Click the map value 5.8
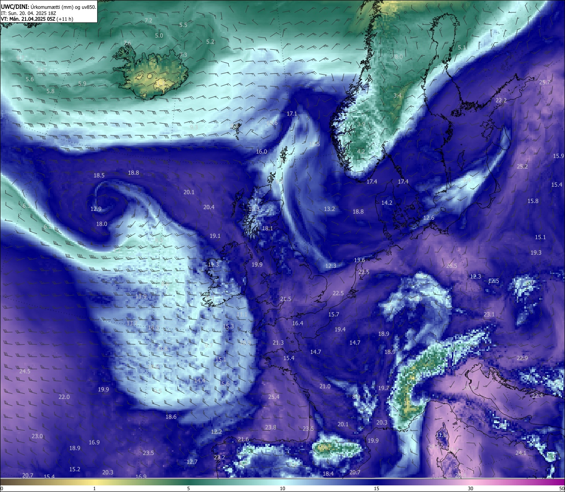 point(50,91)
